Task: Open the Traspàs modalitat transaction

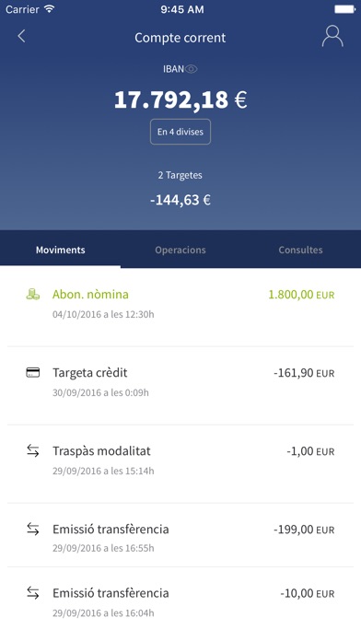Action: pyautogui.click(x=180, y=464)
